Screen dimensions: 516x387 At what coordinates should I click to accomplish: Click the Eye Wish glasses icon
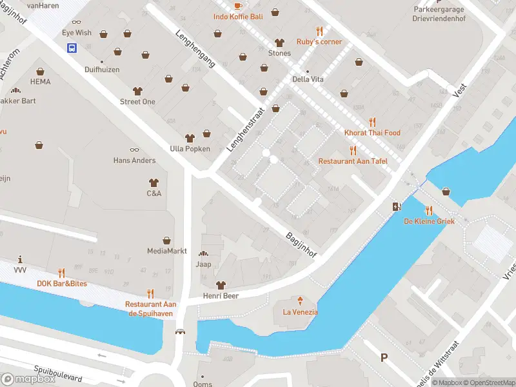point(76,22)
